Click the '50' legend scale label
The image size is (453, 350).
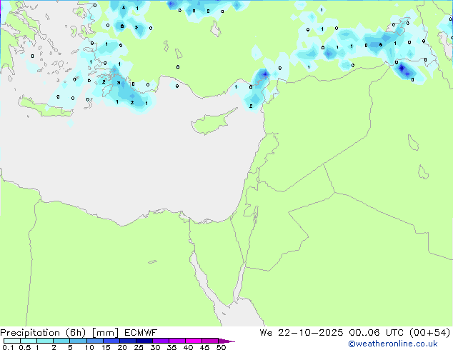(x=221, y=347)
